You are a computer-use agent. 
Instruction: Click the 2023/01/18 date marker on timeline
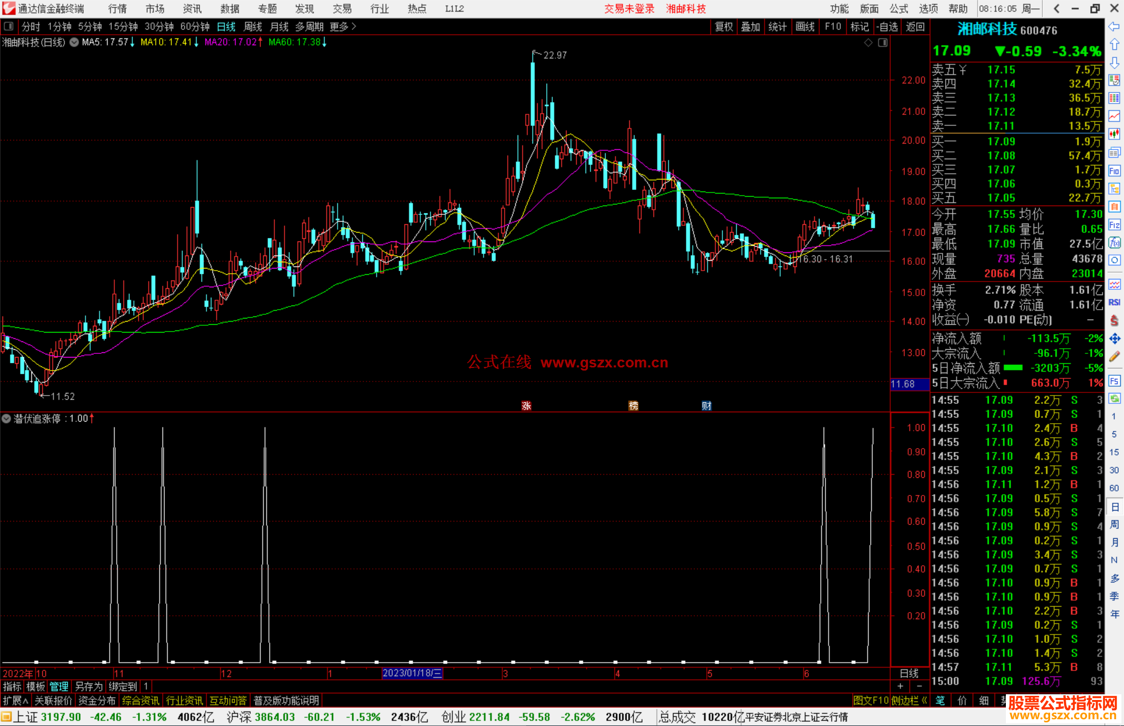click(412, 673)
